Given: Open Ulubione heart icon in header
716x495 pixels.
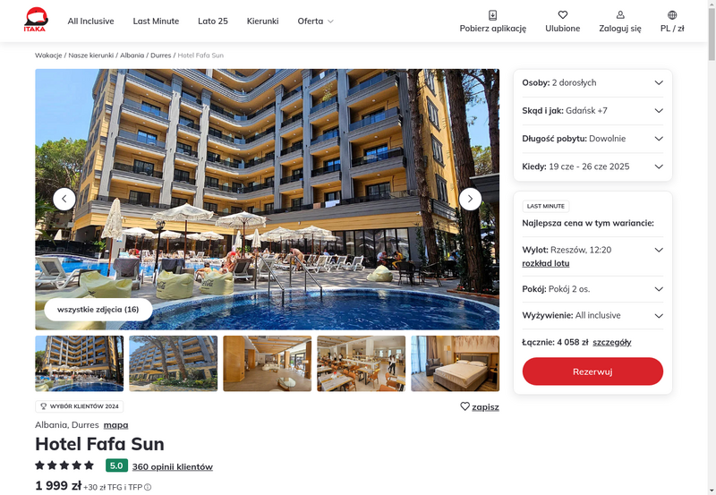Looking at the screenshot, I should 563,15.
